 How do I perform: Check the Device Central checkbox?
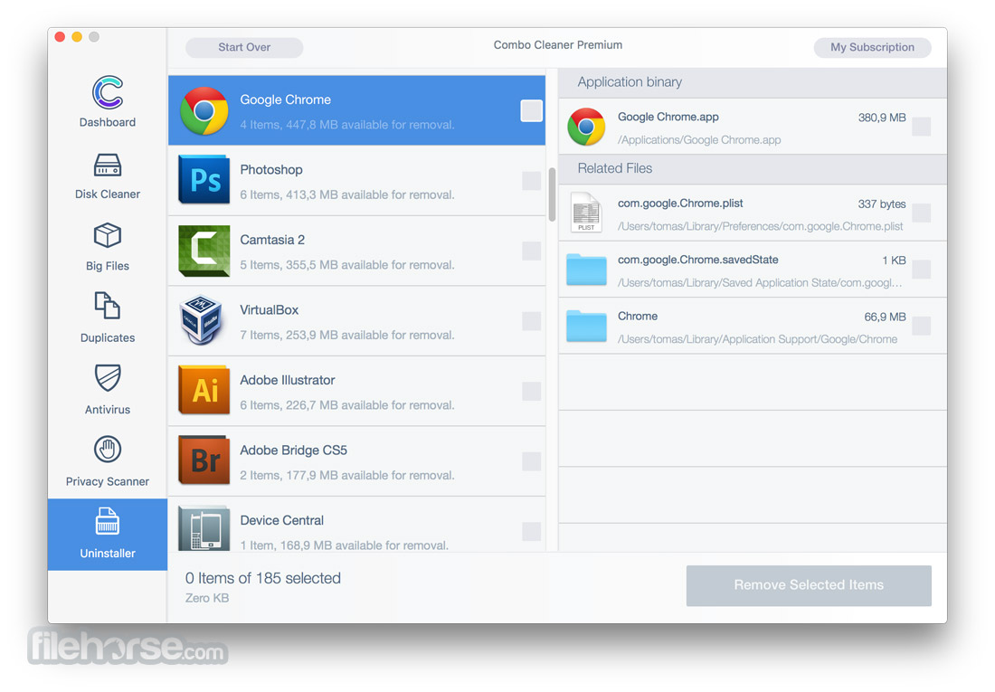pos(531,531)
